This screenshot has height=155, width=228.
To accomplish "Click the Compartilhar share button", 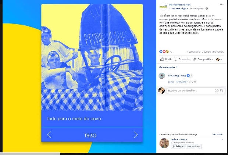I will point(203,59).
